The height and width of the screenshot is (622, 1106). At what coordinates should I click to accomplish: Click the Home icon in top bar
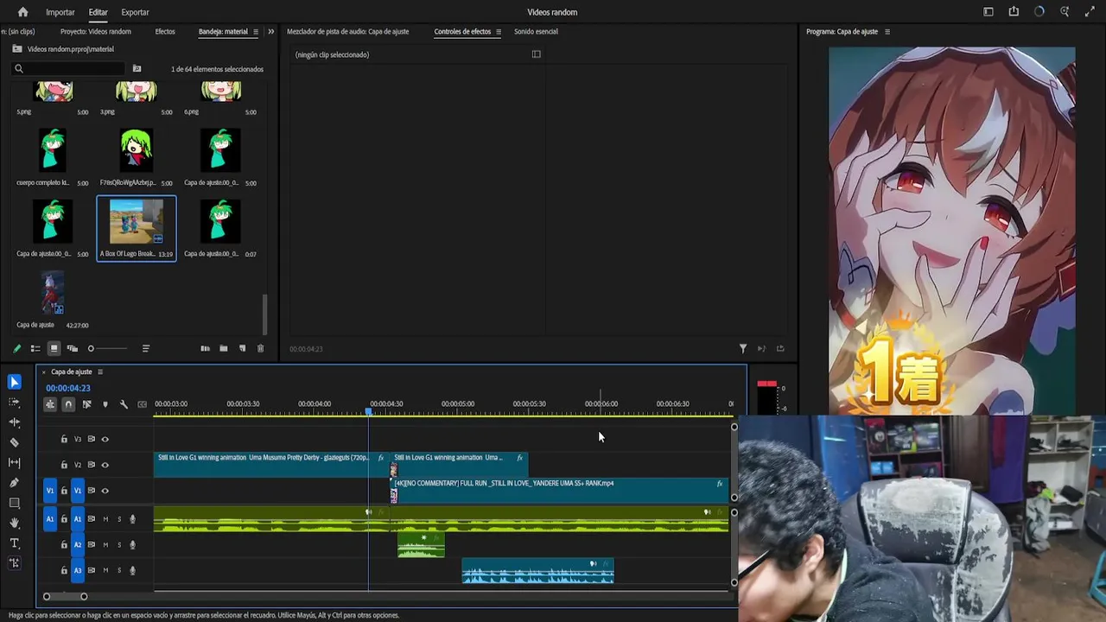coord(22,12)
